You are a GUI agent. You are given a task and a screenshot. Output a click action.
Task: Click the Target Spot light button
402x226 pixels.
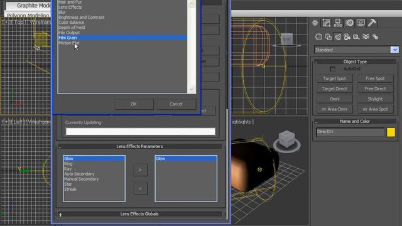pyautogui.click(x=334, y=78)
